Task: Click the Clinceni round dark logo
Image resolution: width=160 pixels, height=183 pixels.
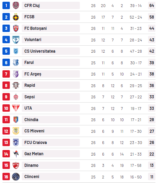Action: tap(16, 177)
